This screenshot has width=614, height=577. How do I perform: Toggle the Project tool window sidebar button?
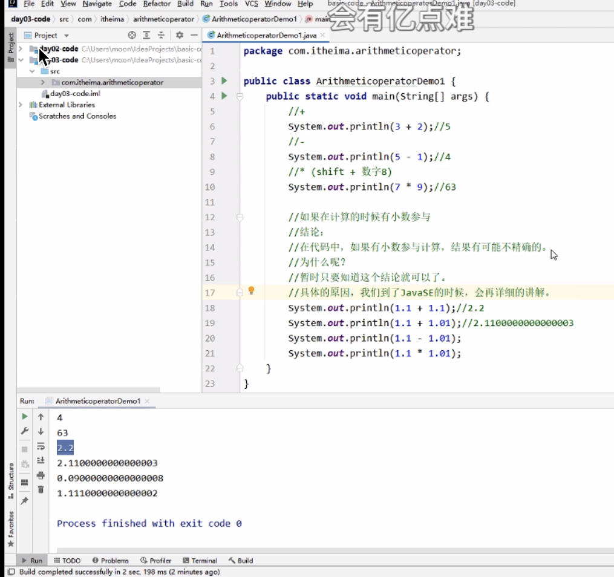click(10, 47)
